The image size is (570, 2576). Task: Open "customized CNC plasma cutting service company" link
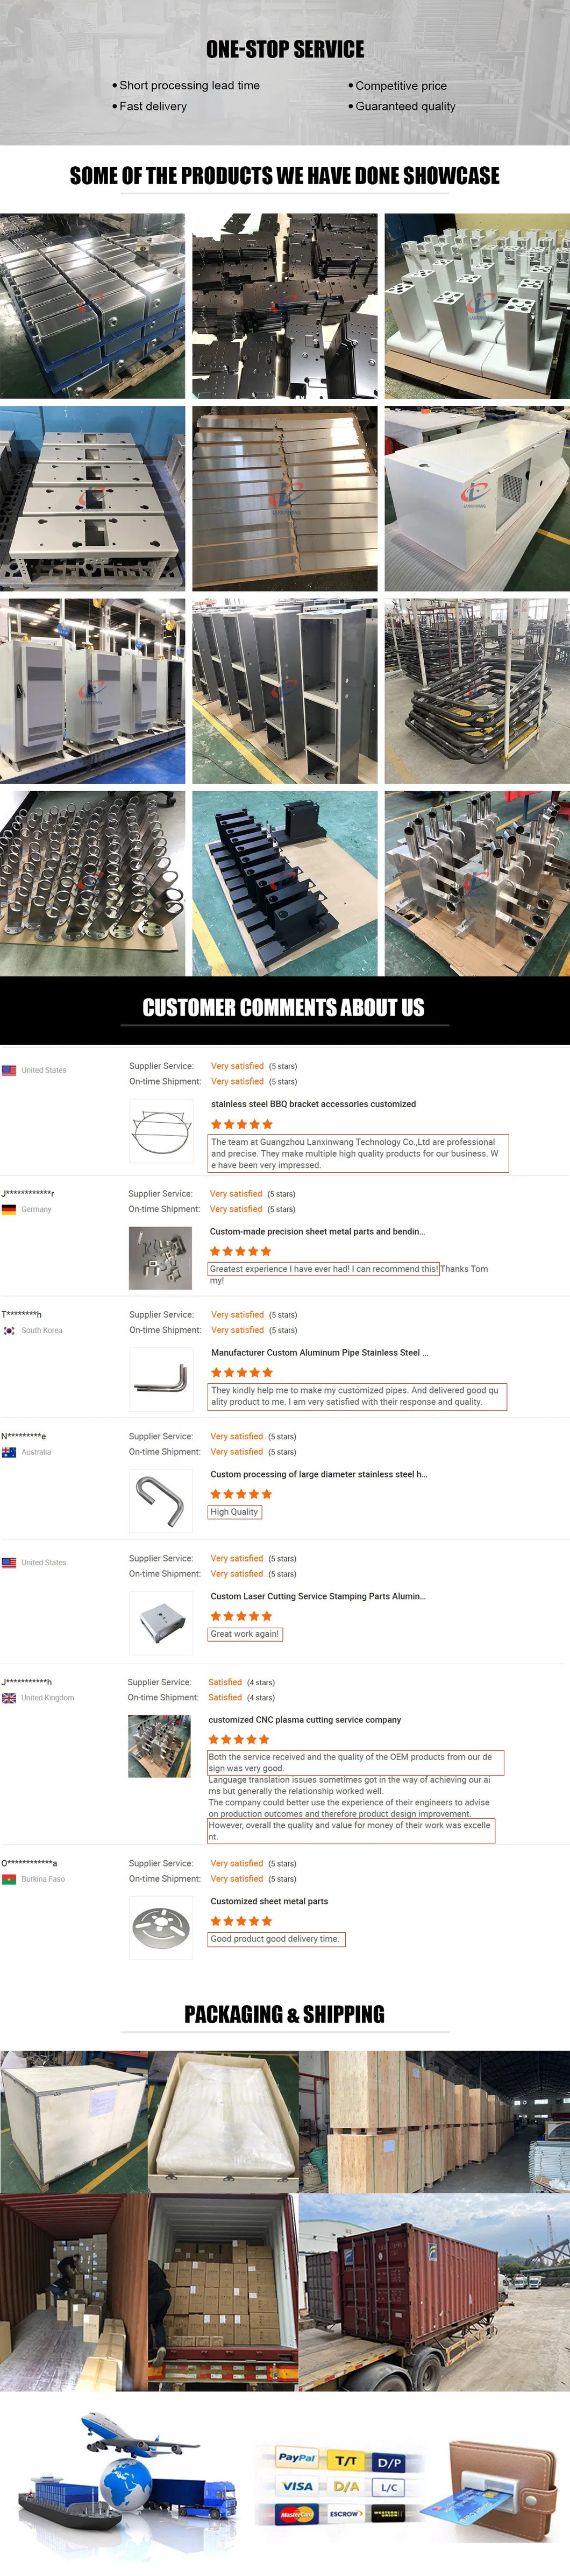pyautogui.click(x=304, y=1720)
